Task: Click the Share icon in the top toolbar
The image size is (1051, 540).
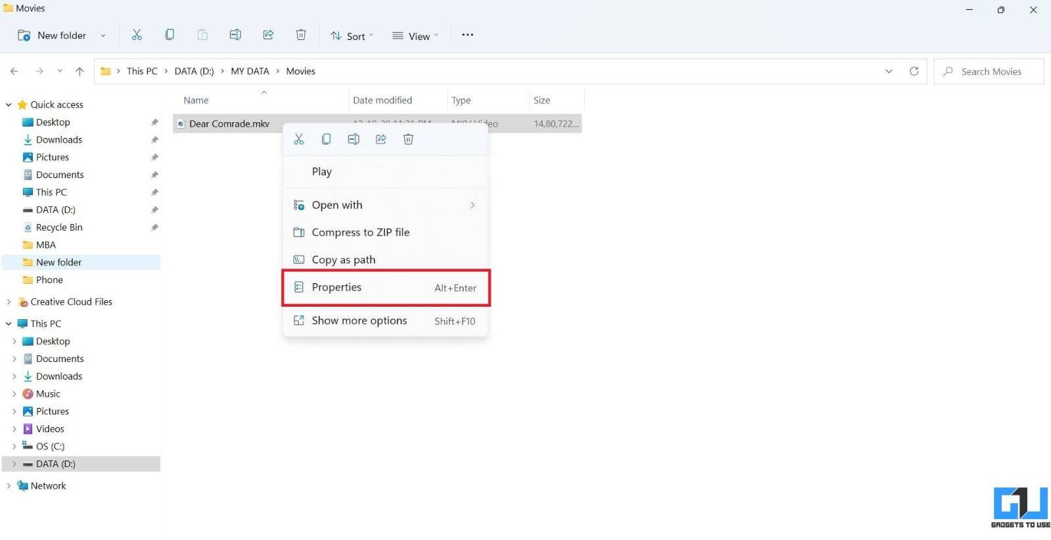Action: (x=268, y=35)
